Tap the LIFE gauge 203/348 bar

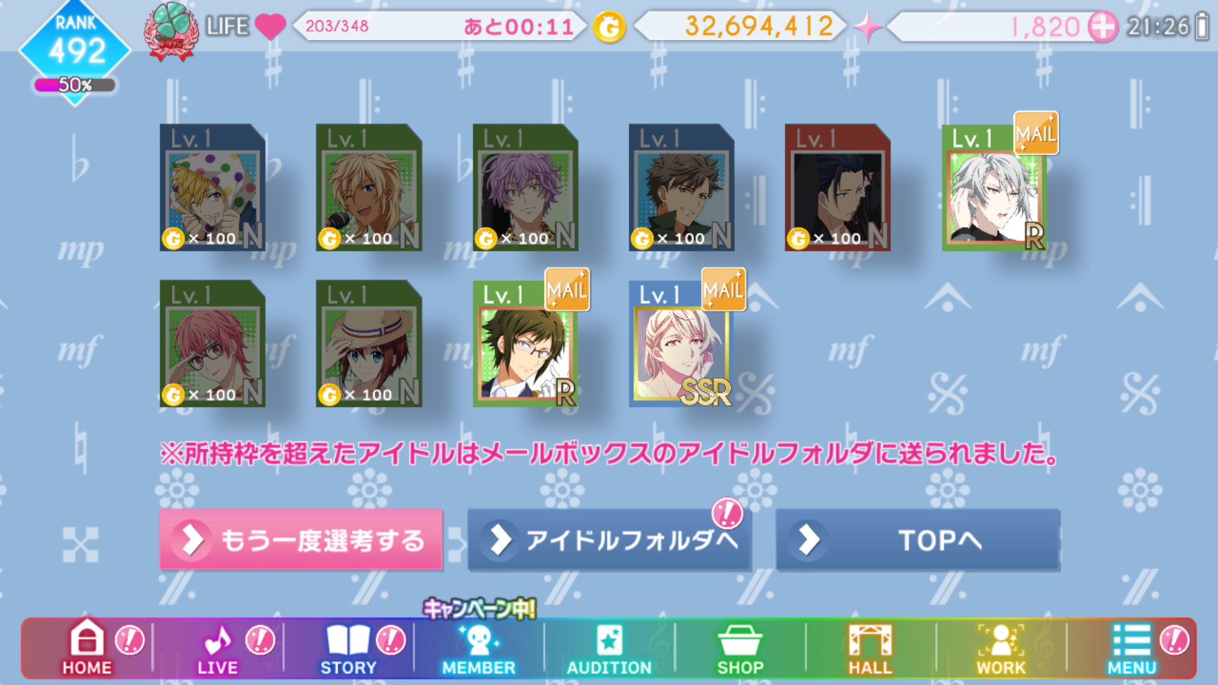point(440,27)
